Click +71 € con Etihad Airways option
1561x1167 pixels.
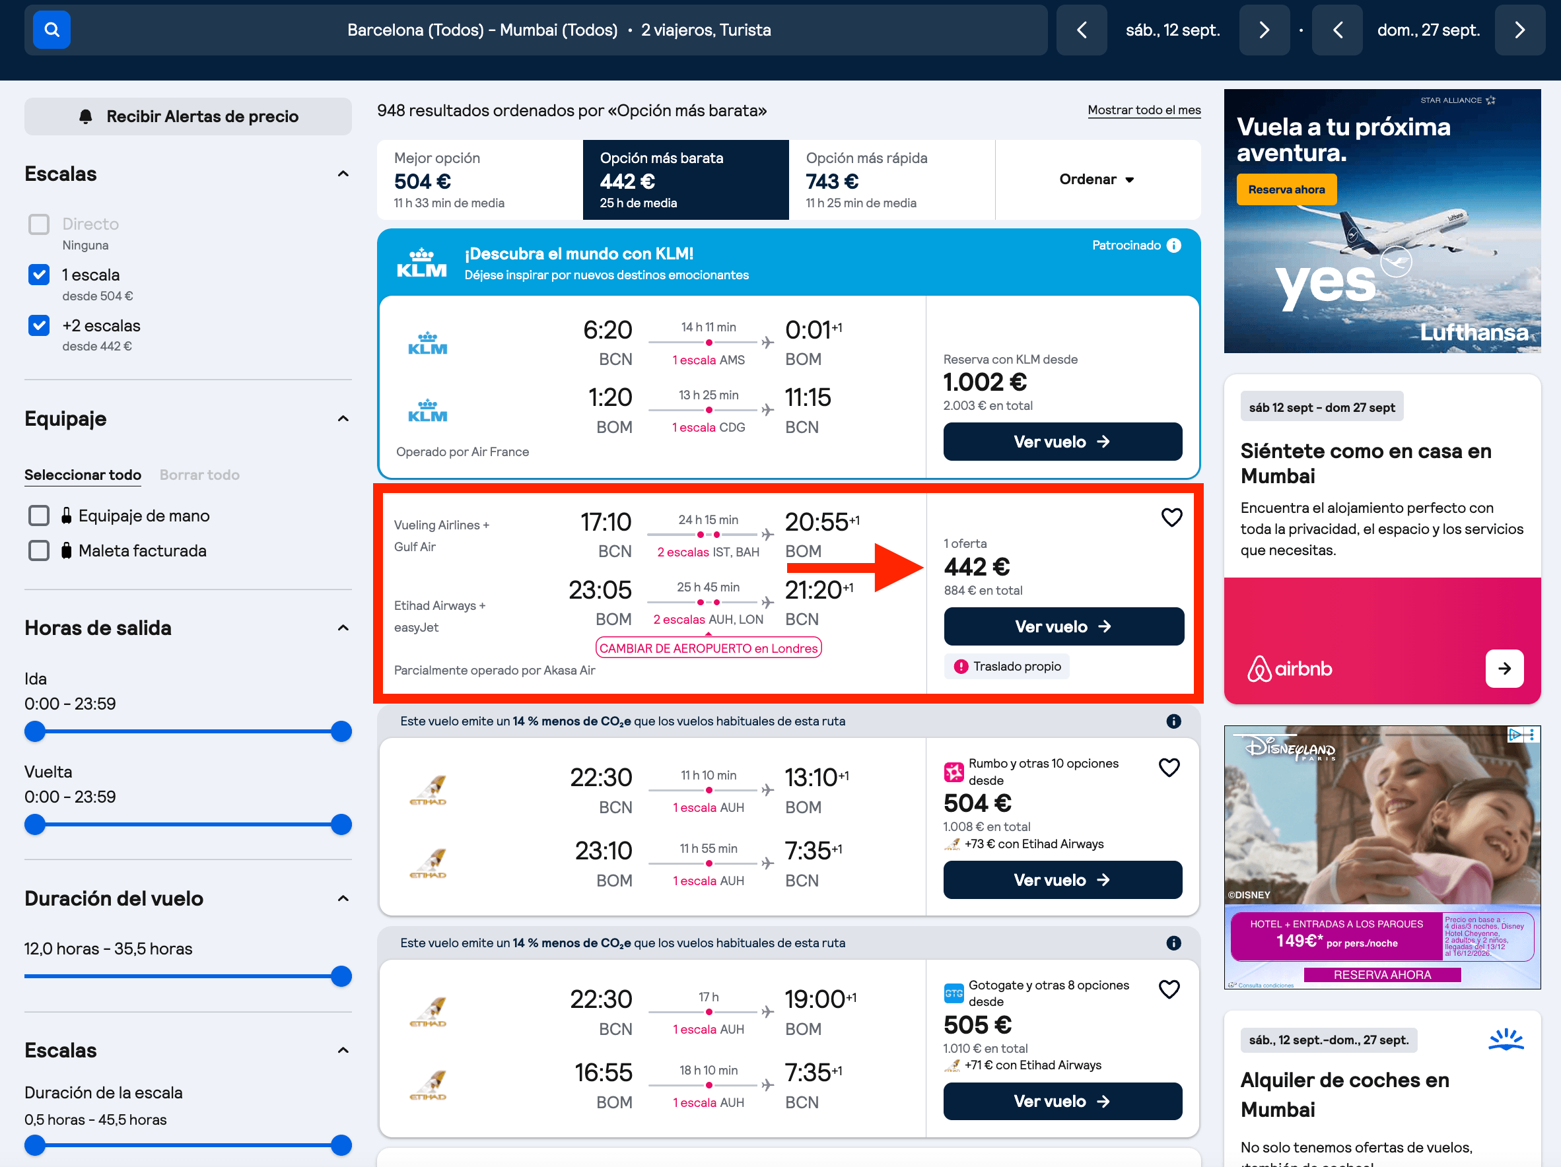[1023, 1065]
